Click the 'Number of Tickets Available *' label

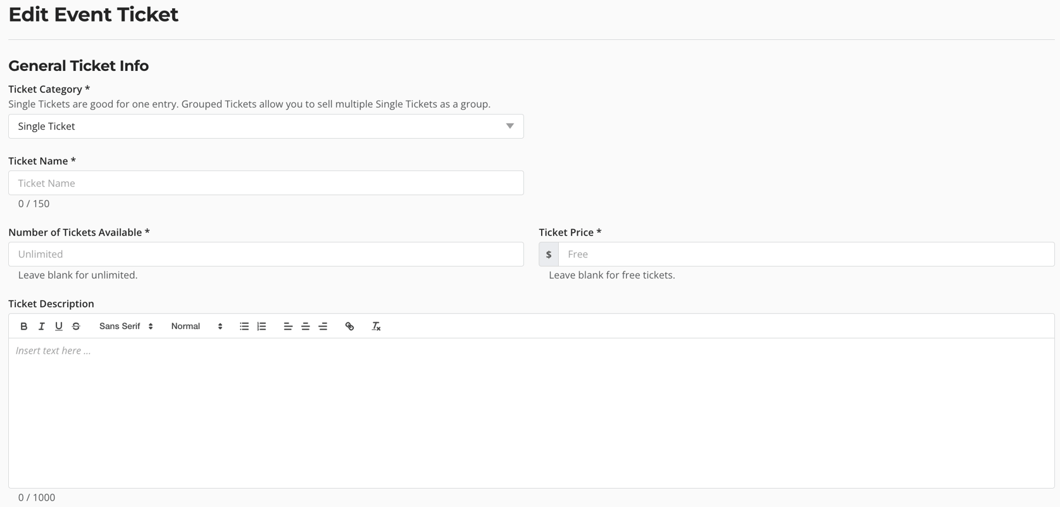pos(79,232)
